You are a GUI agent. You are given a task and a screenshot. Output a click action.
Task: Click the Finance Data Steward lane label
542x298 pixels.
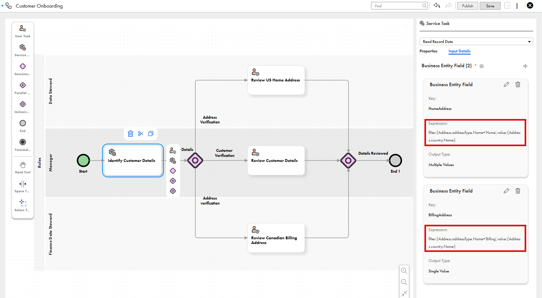51,234
